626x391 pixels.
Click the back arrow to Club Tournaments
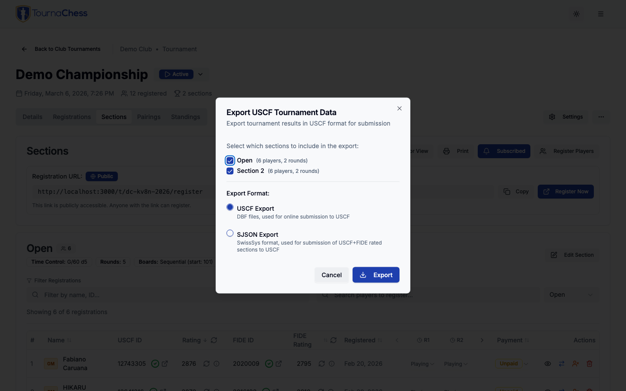(x=24, y=49)
